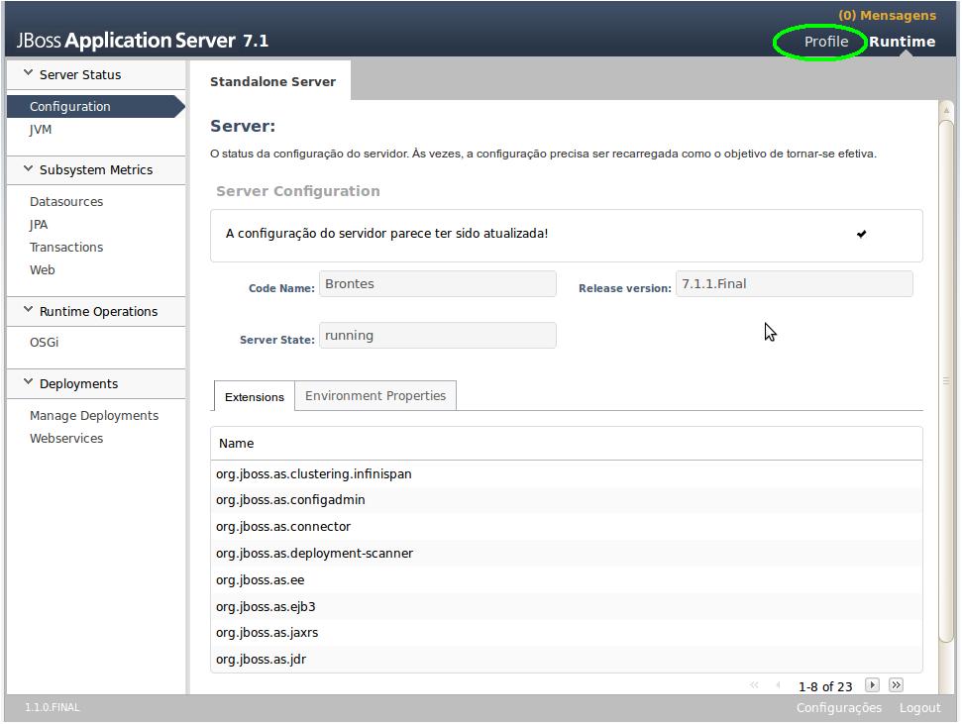Select org.jboss.as.configadmin row
Viewport: 962px width, 724px height.
point(567,500)
